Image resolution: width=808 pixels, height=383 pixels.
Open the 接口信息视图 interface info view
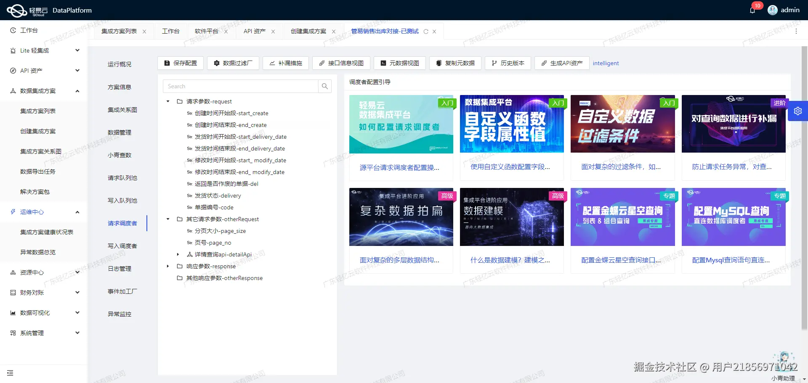341,63
